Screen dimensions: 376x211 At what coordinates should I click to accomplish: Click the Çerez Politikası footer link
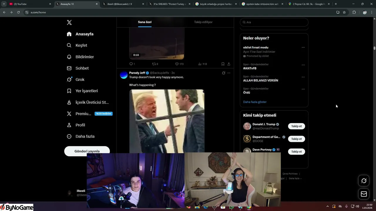point(290,174)
